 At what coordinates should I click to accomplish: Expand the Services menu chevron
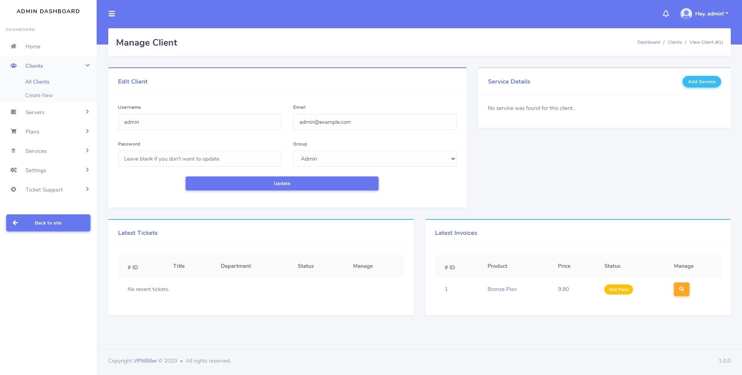[87, 151]
